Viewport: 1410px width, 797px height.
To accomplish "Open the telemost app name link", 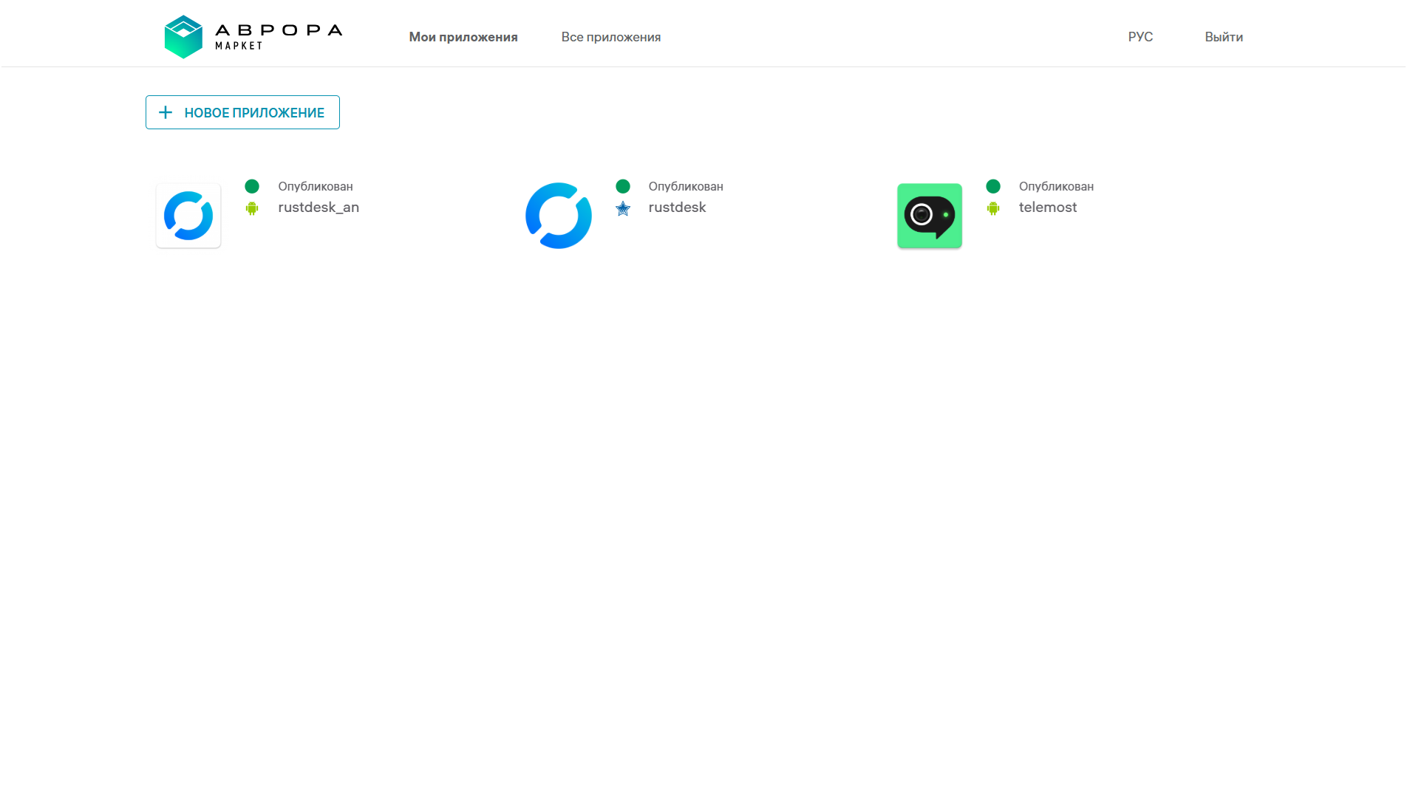I will (x=1047, y=208).
